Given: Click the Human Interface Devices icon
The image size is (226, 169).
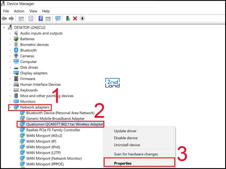Looking at the screenshot, I should (16, 84).
